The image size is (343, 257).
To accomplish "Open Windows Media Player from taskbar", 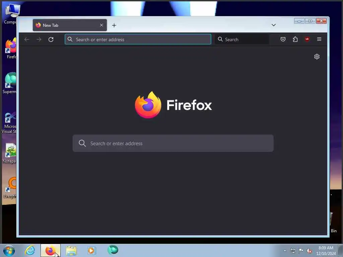I will 91,250.
